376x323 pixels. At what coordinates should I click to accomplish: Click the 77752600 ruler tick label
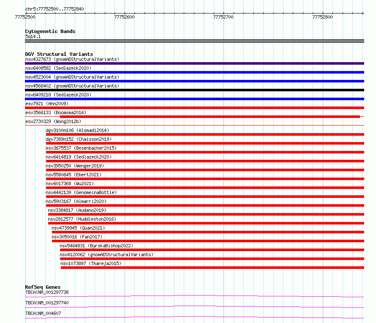click(124, 17)
